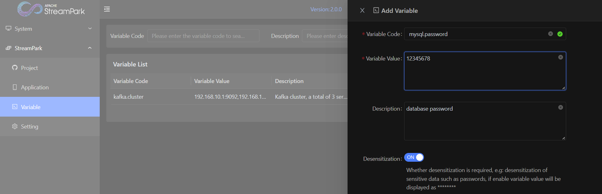Clear the Variable Code field text
The height and width of the screenshot is (194, 602).
pyautogui.click(x=550, y=34)
